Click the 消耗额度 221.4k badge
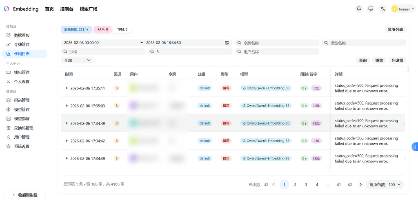 point(76,29)
